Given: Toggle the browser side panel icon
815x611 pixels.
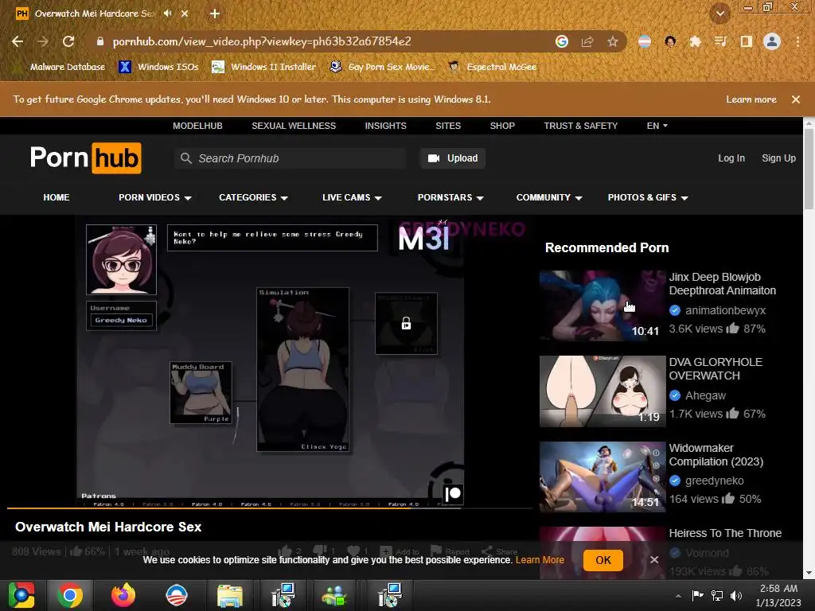Looking at the screenshot, I should tap(747, 41).
